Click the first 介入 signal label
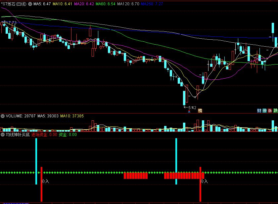 (45, 181)
